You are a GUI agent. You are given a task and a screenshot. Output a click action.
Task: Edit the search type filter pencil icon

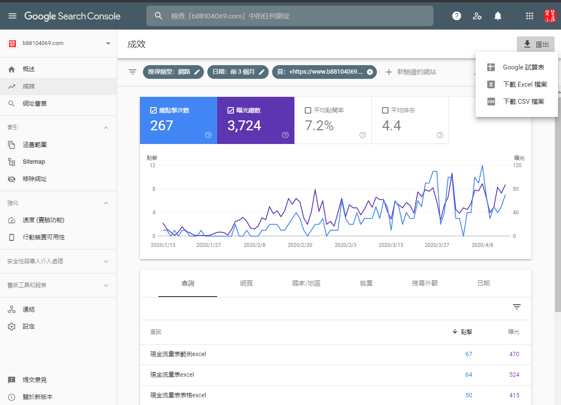click(197, 72)
